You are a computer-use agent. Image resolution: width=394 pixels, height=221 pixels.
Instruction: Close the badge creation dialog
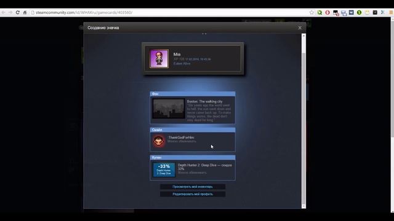tap(300, 28)
